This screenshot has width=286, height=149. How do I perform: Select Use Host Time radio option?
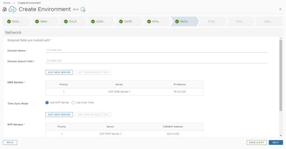coord(73,103)
